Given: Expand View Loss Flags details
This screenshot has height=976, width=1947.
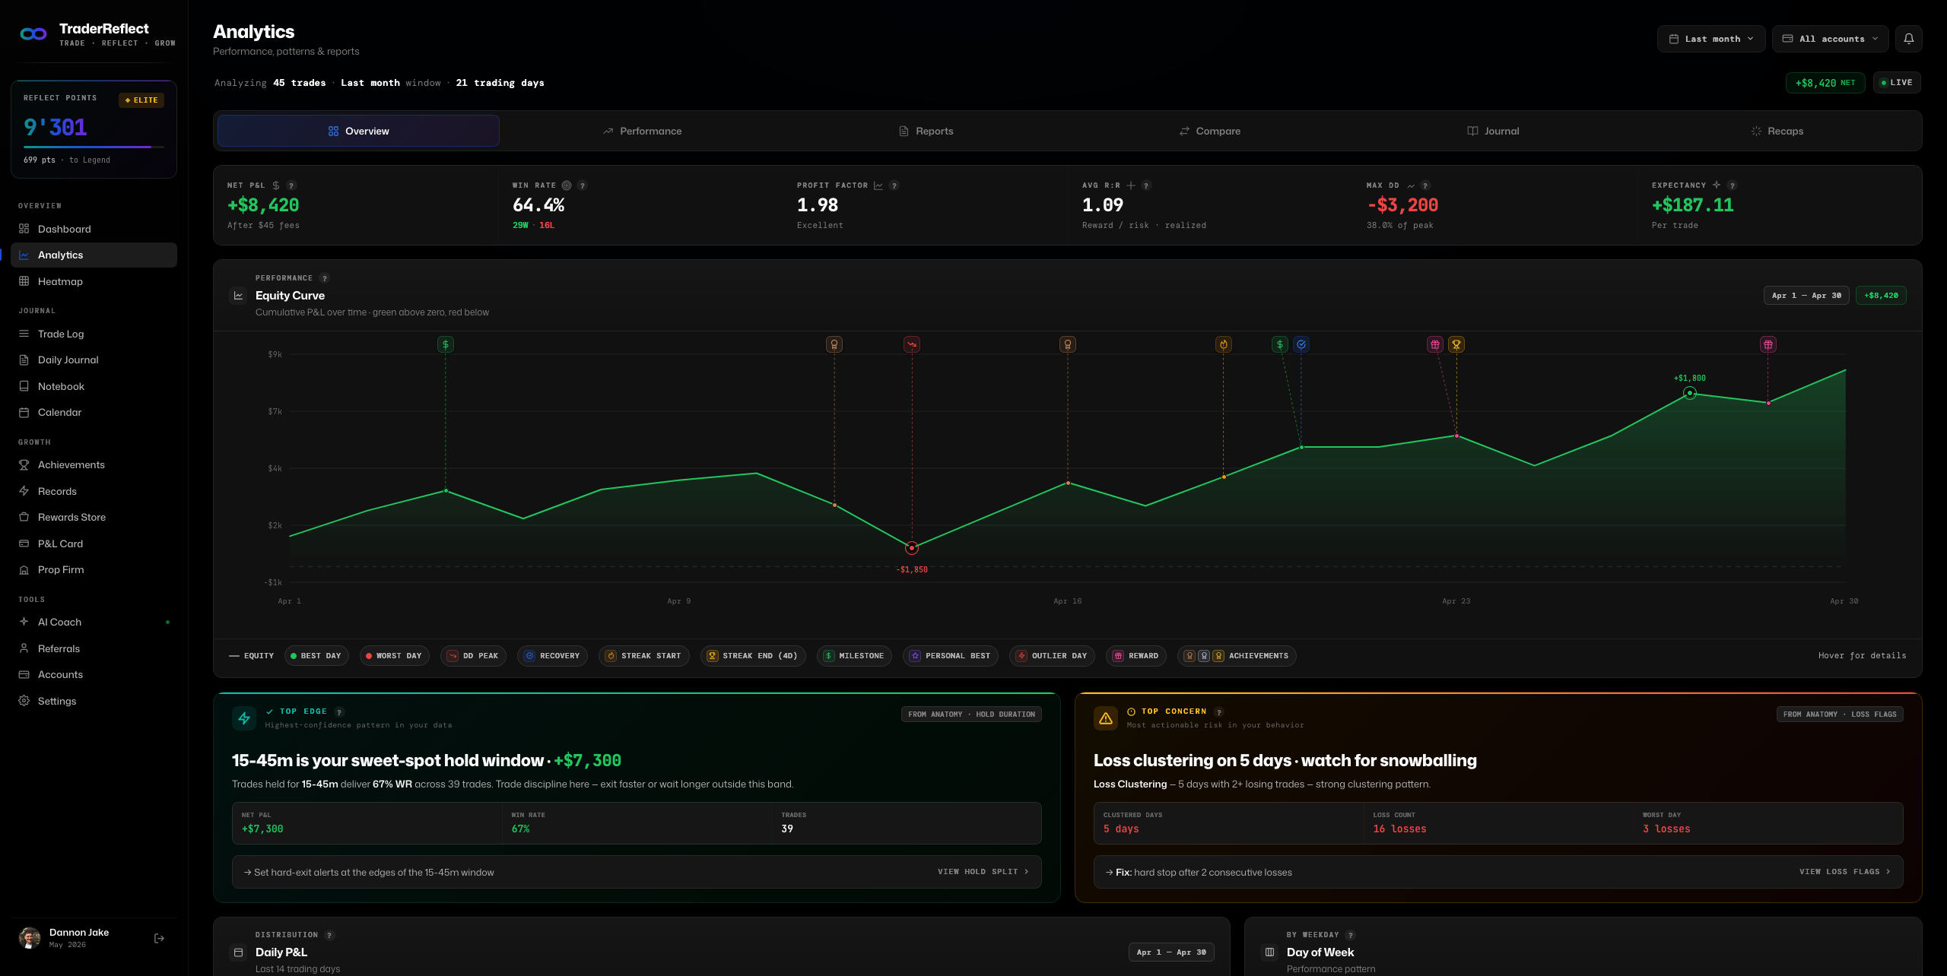Looking at the screenshot, I should 1845,872.
